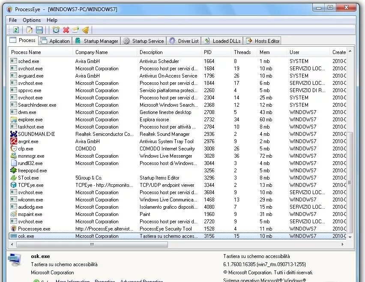Click the vertical scrollbar down arrow
365x282 pixels.
point(350,237)
